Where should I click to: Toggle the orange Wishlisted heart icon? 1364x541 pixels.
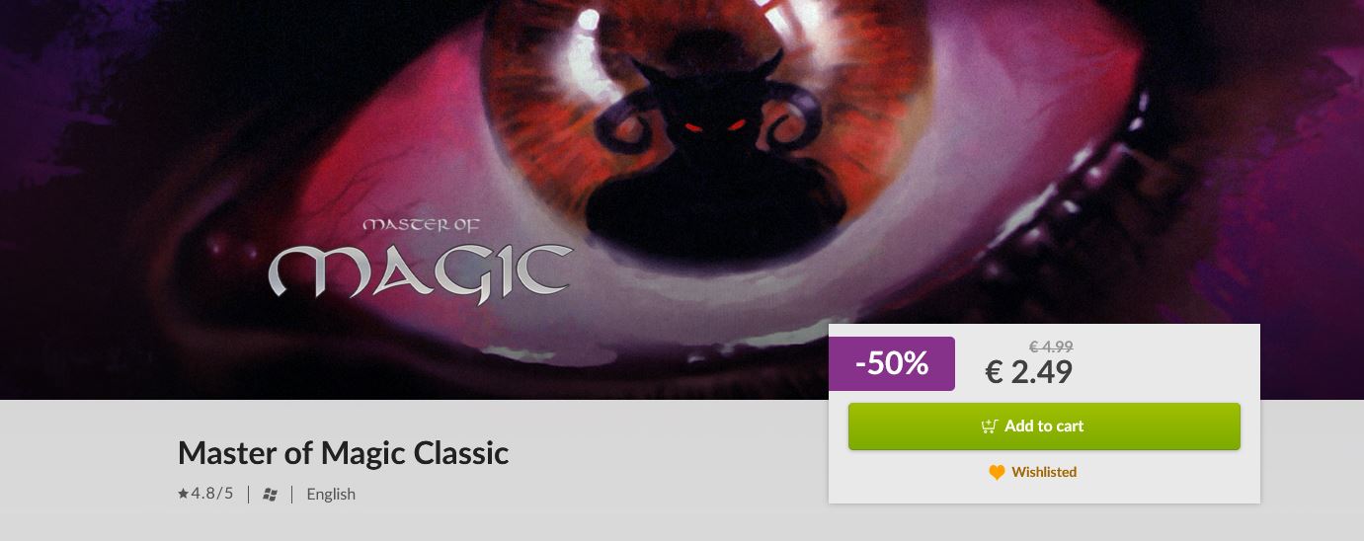997,473
